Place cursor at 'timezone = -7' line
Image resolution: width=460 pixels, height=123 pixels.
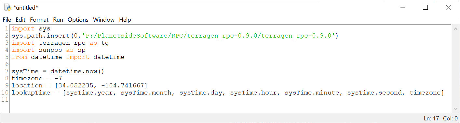tap(37, 78)
